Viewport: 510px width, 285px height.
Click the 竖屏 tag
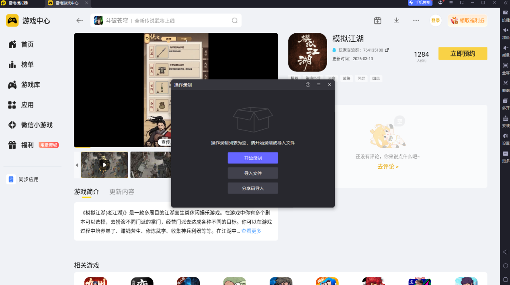[x=361, y=79]
